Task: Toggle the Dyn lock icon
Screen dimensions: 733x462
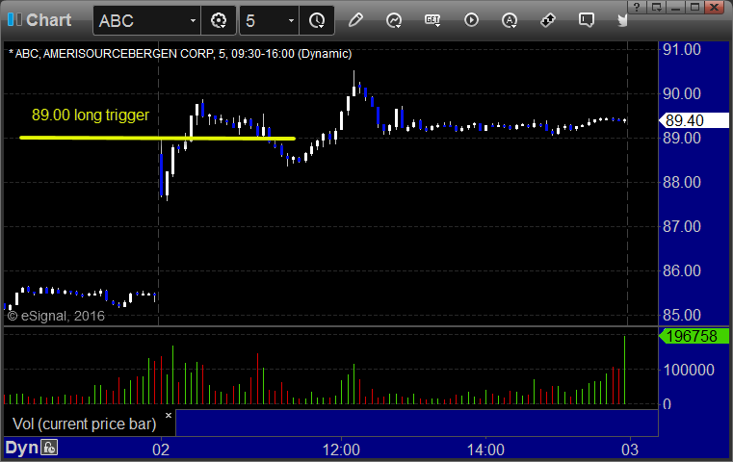Action: [49, 448]
